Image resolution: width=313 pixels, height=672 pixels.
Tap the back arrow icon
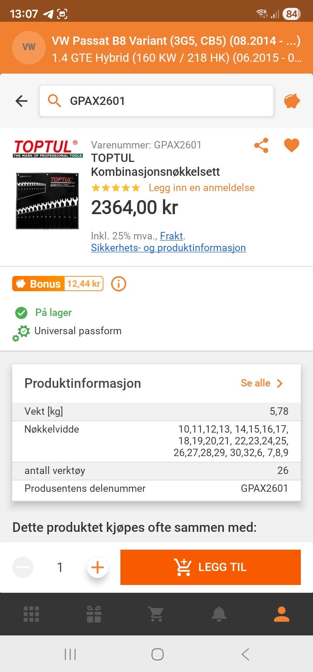click(21, 101)
